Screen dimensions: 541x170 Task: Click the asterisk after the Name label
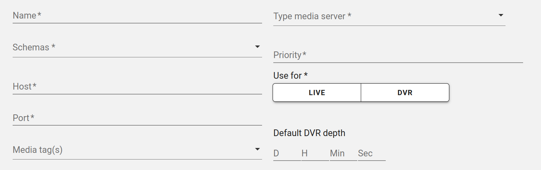click(x=39, y=15)
